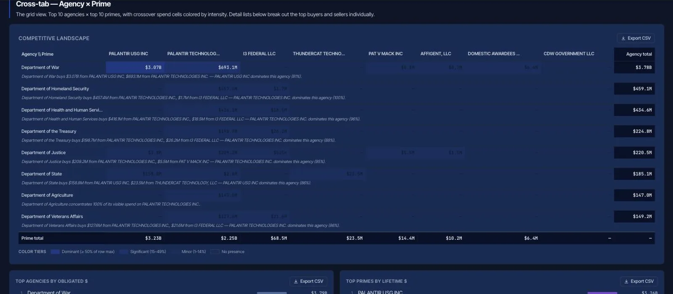Click the Dominant color tier swatch
Image resolution: width=673 pixels, height=294 pixels.
[55, 252]
